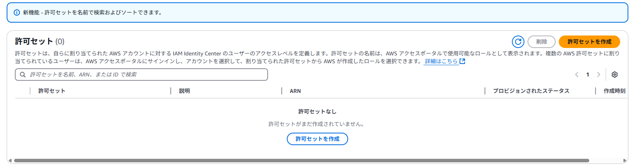Click the 削除 button
The image size is (633, 167).
[542, 42]
